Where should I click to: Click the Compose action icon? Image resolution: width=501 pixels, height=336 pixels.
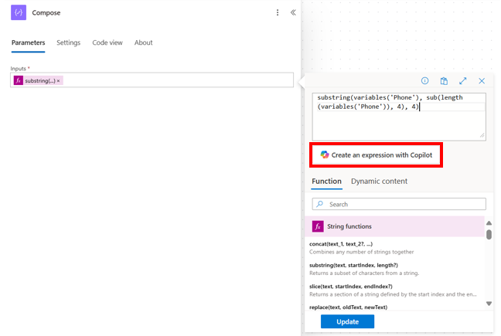(x=19, y=12)
